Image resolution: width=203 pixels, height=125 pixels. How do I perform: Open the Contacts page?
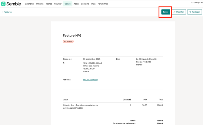tap(85, 4)
